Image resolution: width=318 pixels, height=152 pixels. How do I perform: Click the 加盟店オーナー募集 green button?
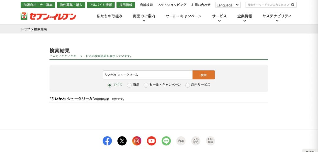[38, 5]
